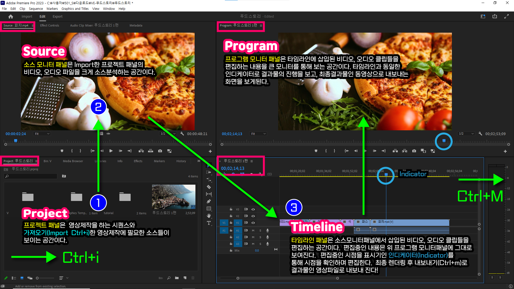514x289 pixels.
Task: Select the Razor tool
Action: 209,187
